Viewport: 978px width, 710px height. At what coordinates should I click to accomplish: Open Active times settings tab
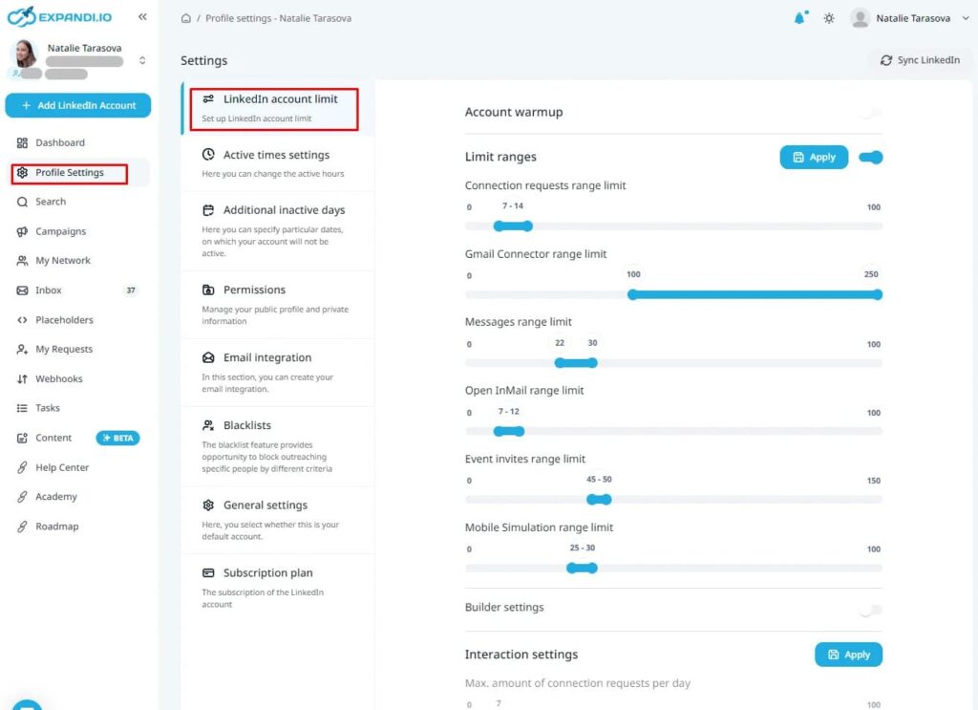[278, 163]
